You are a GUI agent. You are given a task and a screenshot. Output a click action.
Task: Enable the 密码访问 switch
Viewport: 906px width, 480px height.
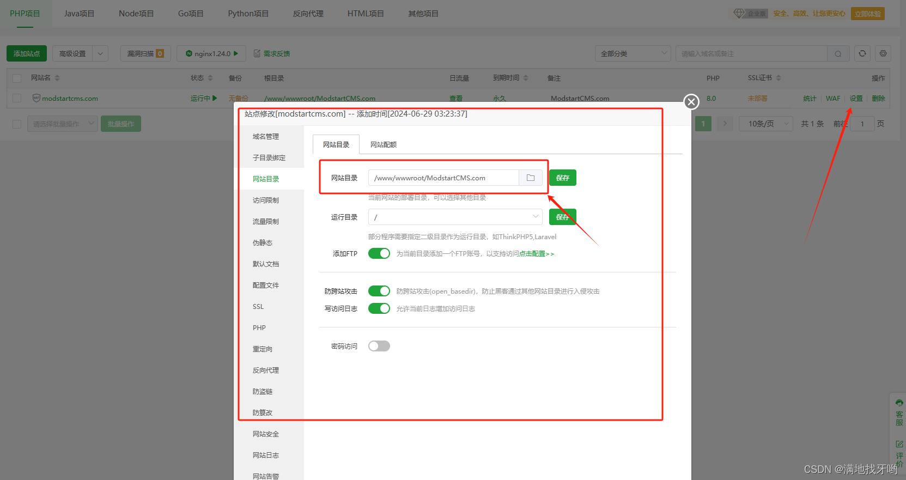pyautogui.click(x=379, y=346)
